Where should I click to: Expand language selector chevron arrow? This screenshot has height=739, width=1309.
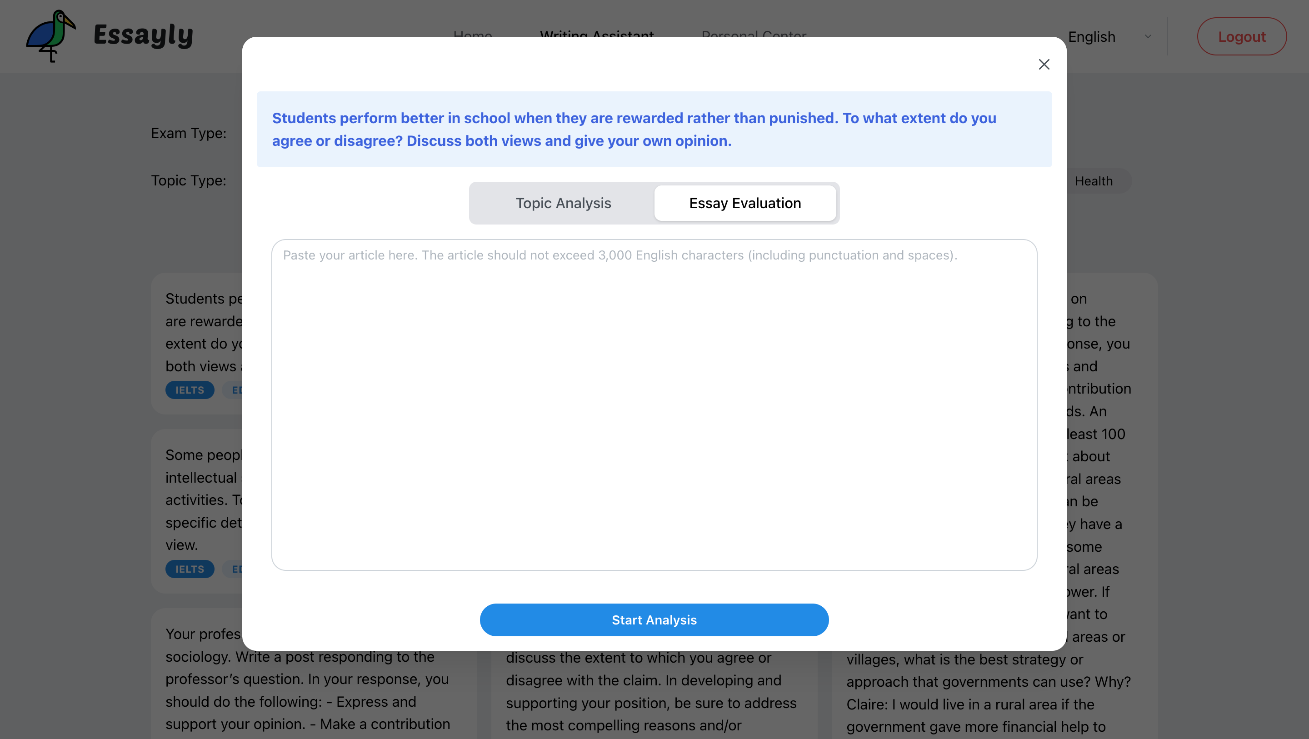(1148, 37)
